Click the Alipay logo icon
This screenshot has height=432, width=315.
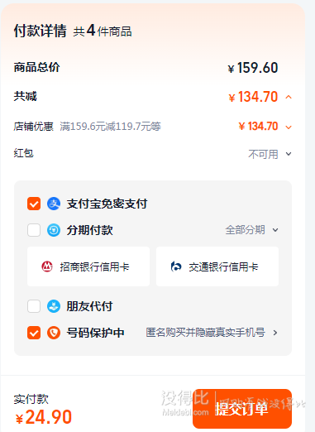pos(54,204)
